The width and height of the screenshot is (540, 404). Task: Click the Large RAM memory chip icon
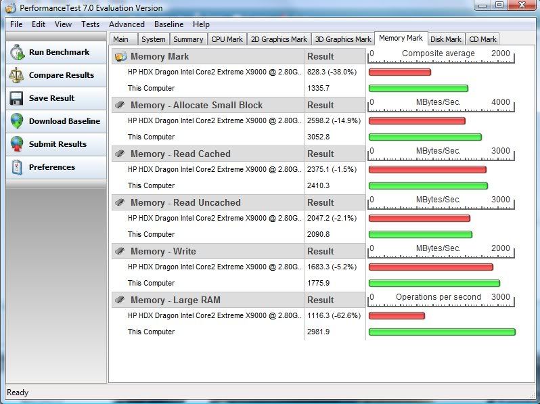pos(120,300)
